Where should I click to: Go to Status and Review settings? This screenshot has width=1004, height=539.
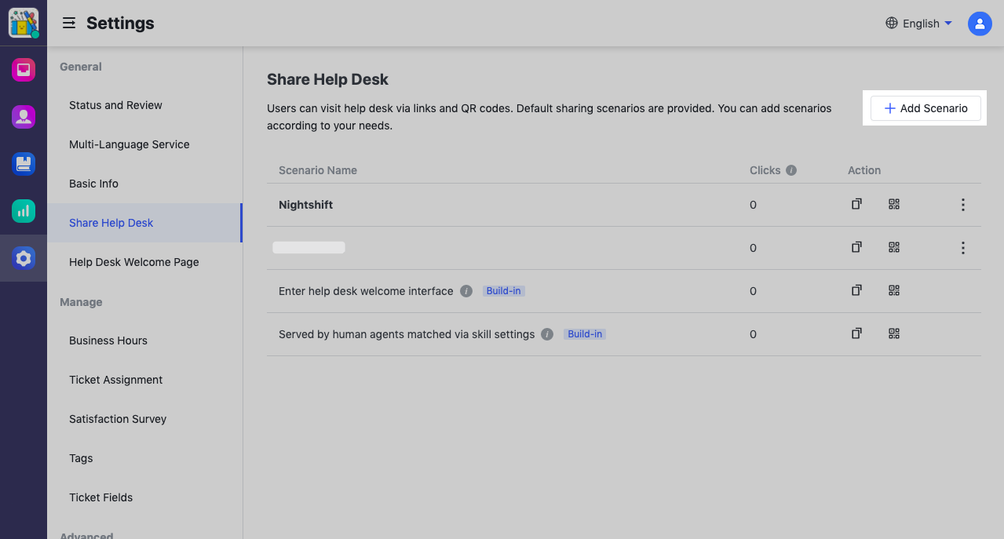115,104
